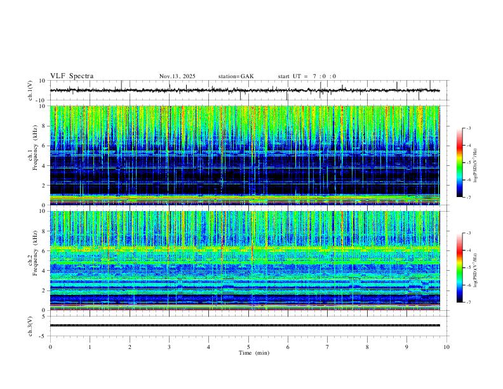Click the "station=GAK" label
Screen dimensions: 503x389
click(x=236, y=76)
